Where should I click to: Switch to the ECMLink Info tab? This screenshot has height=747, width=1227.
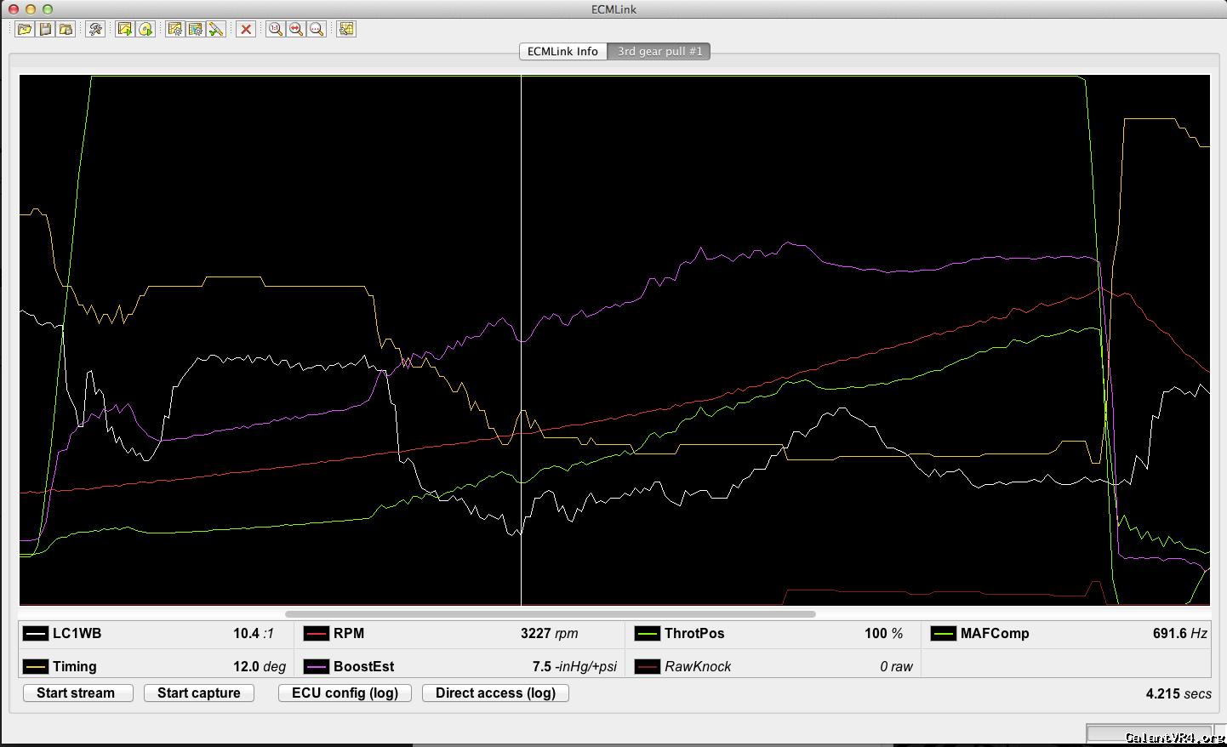click(x=562, y=51)
